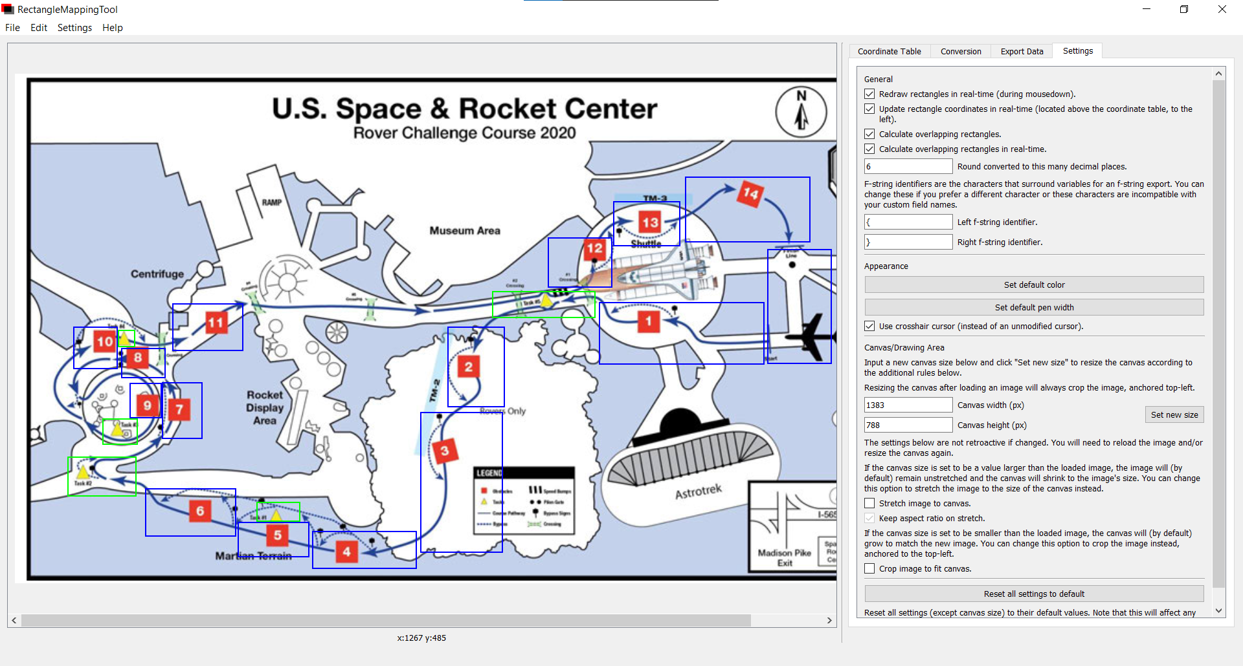Click the decimal places rounding field
Viewport: 1243px width, 666px height.
(x=908, y=167)
